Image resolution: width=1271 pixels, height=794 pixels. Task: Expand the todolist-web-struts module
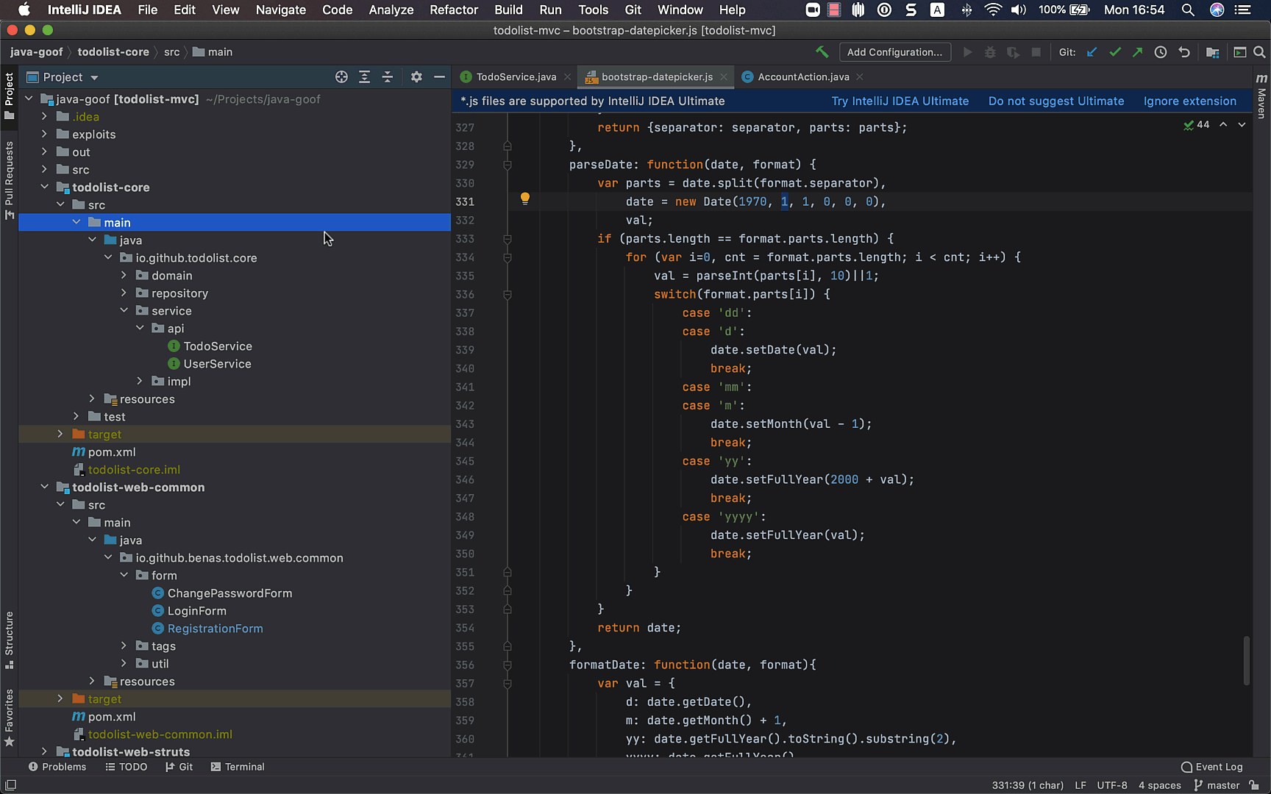[x=44, y=751]
